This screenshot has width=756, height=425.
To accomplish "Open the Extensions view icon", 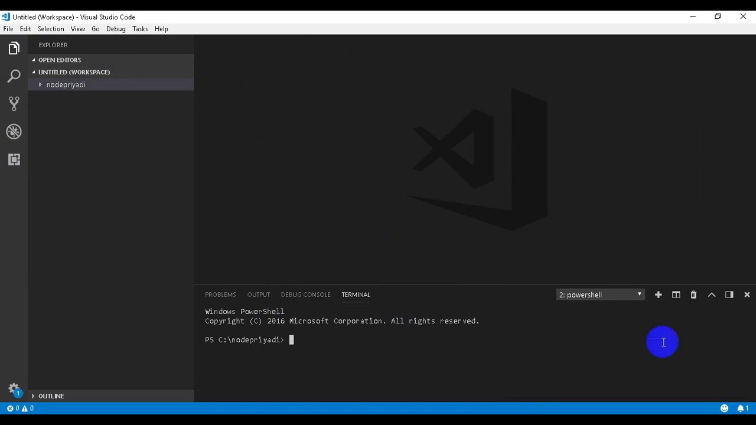I will click(14, 159).
